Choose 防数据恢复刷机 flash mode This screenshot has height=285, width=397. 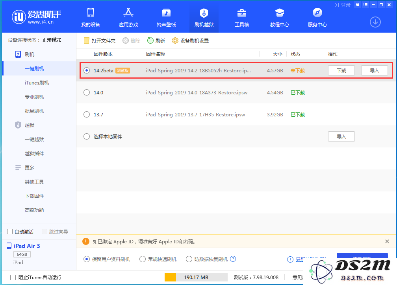(x=189, y=259)
